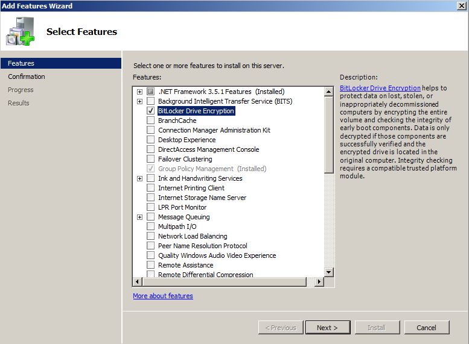Viewport: 469px width, 344px height.
Task: Open the More about features link
Action: pos(163,296)
